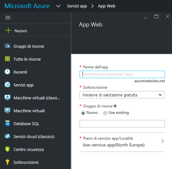Open Macchine virtuali sidebar label
Viewport: 172px width, 169px height.
29,111
